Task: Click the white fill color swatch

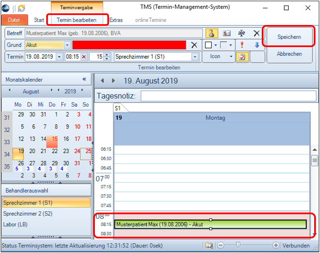Action: (208, 45)
